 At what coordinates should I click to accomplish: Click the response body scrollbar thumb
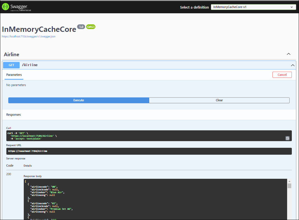coord(289,186)
